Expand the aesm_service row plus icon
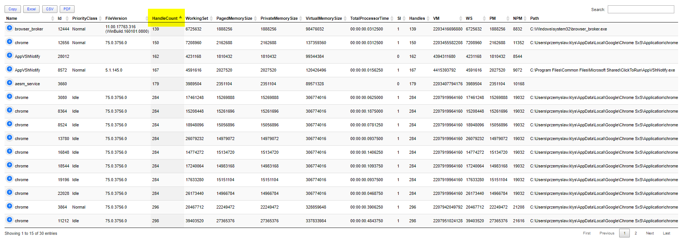The image size is (680, 239). point(10,83)
